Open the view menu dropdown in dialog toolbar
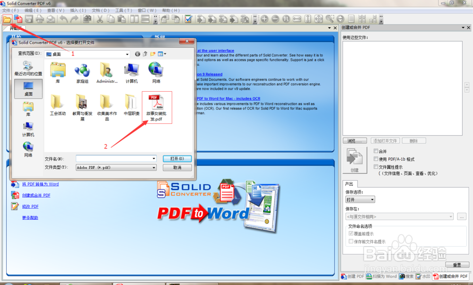 (x=165, y=54)
